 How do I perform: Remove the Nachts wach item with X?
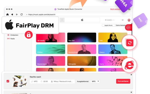(131, 75)
